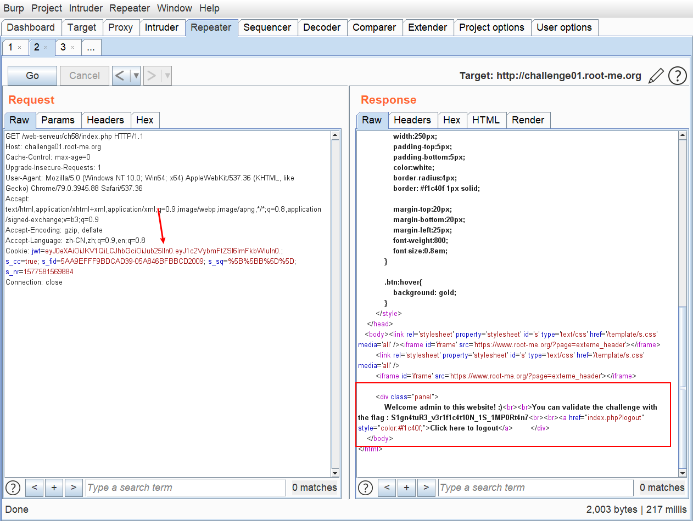This screenshot has width=693, height=521.
Task: Focus the response search term field
Action: click(536, 487)
